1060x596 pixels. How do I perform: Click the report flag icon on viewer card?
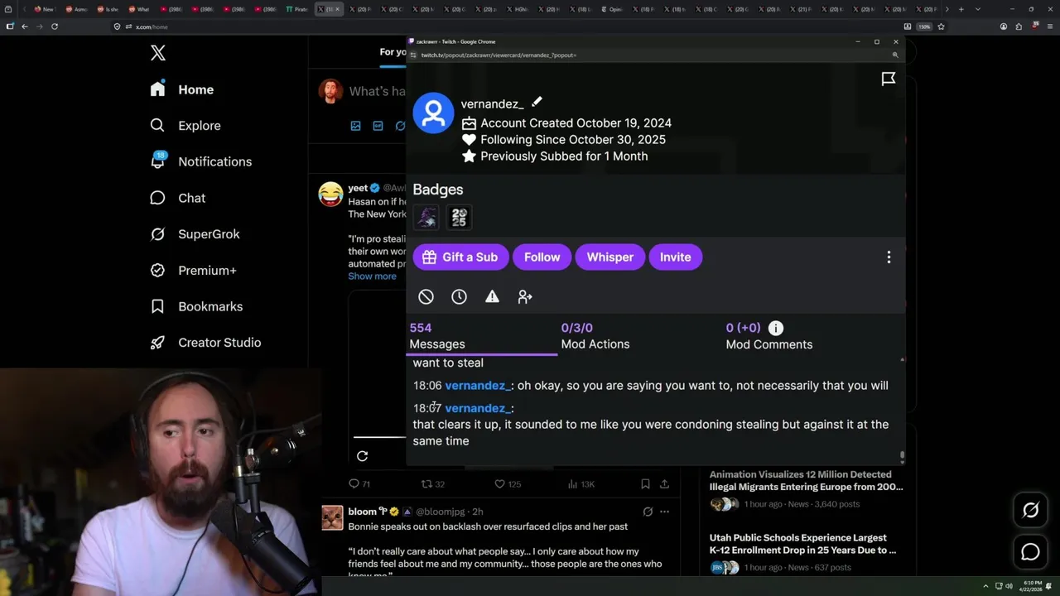[x=889, y=79]
